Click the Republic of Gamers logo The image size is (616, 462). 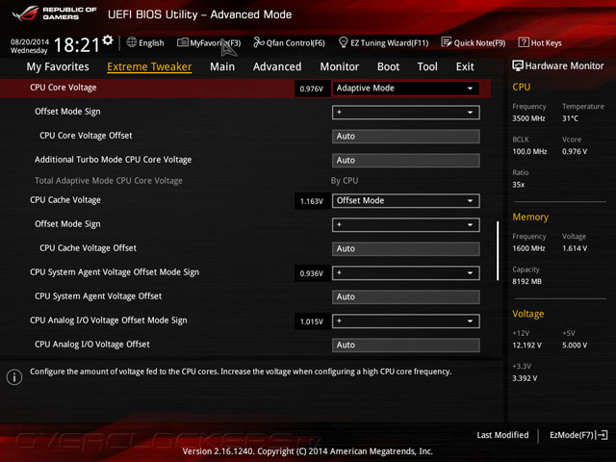(x=54, y=13)
